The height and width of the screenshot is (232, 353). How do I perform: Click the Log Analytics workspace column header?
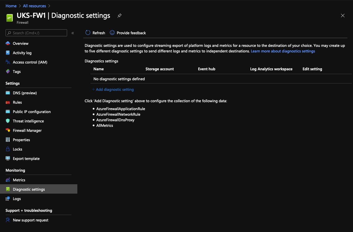(x=271, y=69)
